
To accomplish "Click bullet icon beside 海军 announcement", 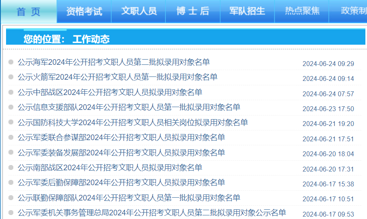I will 11,62.
